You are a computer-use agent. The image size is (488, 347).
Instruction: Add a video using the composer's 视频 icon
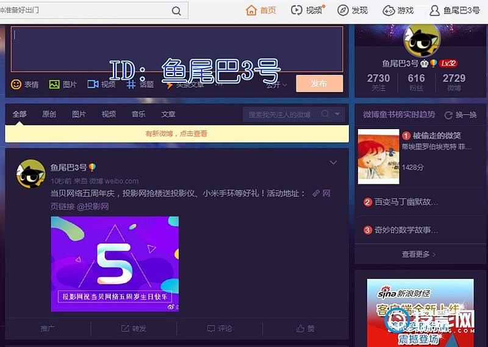coord(101,84)
